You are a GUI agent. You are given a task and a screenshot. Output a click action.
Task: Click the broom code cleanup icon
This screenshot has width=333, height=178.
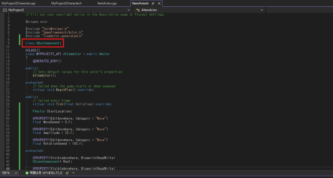tap(67, 173)
